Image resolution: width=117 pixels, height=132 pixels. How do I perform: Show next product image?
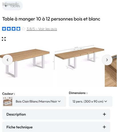[107, 60]
